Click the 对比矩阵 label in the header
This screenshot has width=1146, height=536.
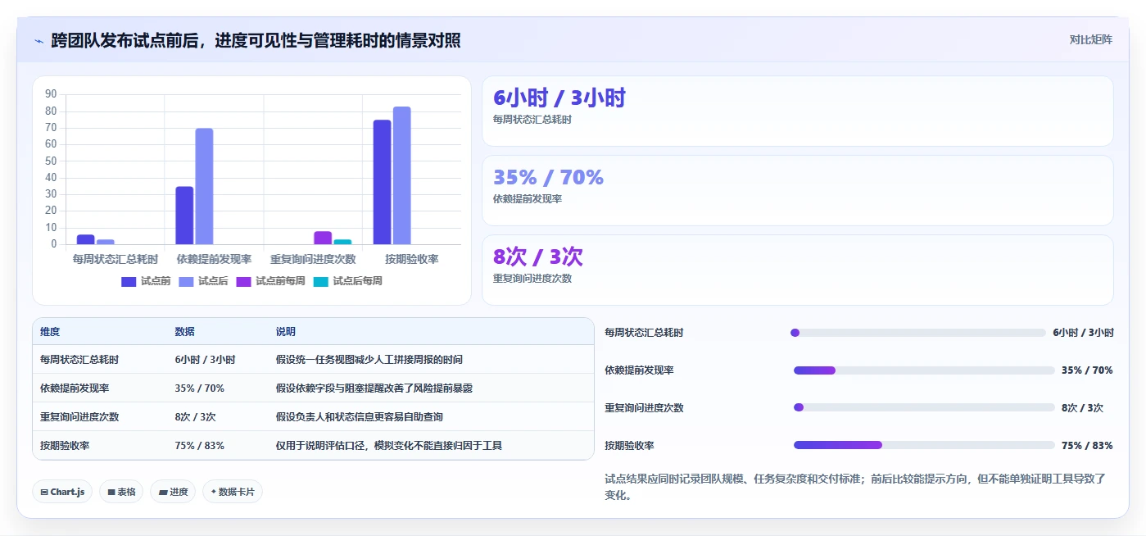pyautogui.click(x=1090, y=39)
